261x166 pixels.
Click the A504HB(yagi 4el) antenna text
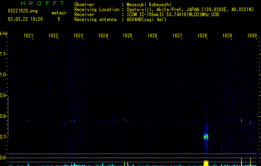tap(146, 20)
